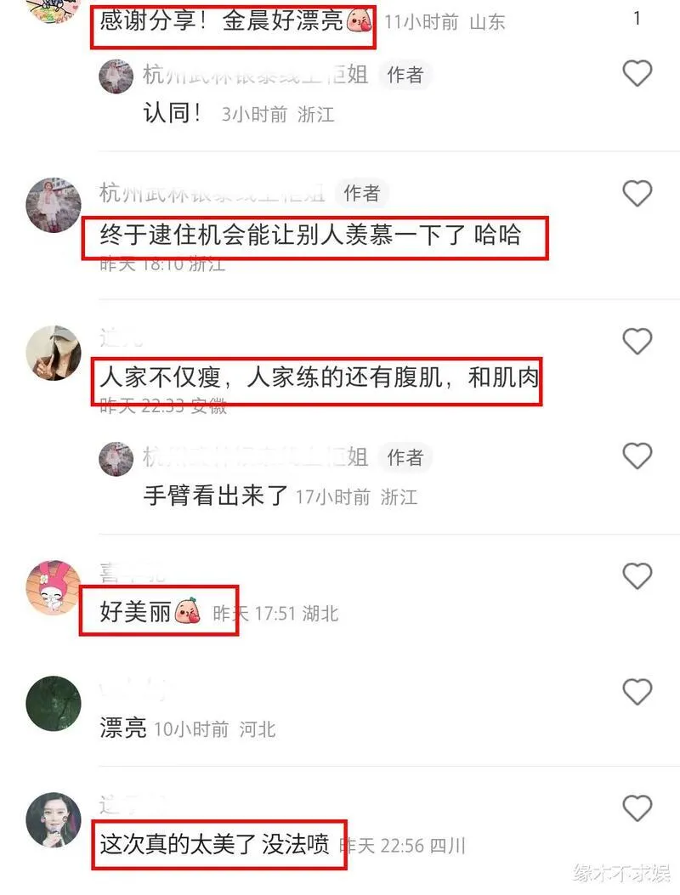Like the comment '人家不仅瘦，人家练的还有腹肌'
This screenshot has height=895, width=680.
[x=637, y=342]
